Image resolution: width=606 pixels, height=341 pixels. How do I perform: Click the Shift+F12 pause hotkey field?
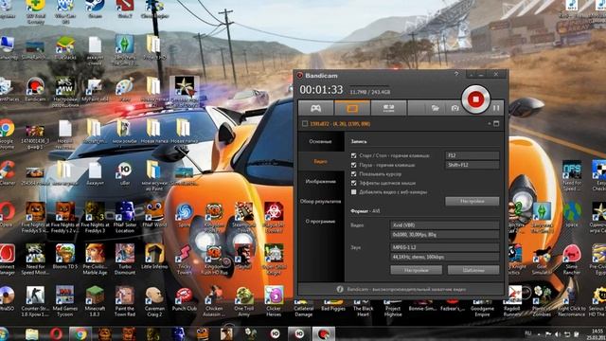pyautogui.click(x=472, y=165)
